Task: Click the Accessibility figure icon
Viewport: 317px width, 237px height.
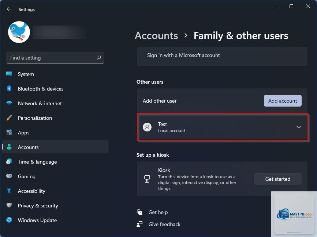Action: (x=9, y=191)
